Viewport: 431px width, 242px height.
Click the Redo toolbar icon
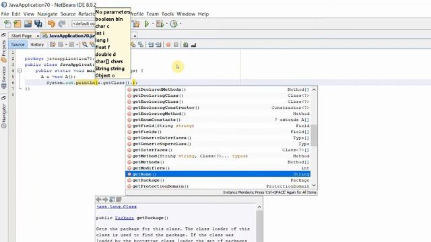62,24
